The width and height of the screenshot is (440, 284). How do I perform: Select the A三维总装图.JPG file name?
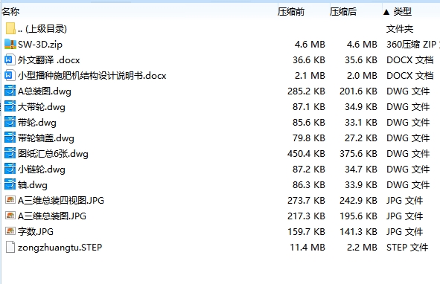point(52,216)
